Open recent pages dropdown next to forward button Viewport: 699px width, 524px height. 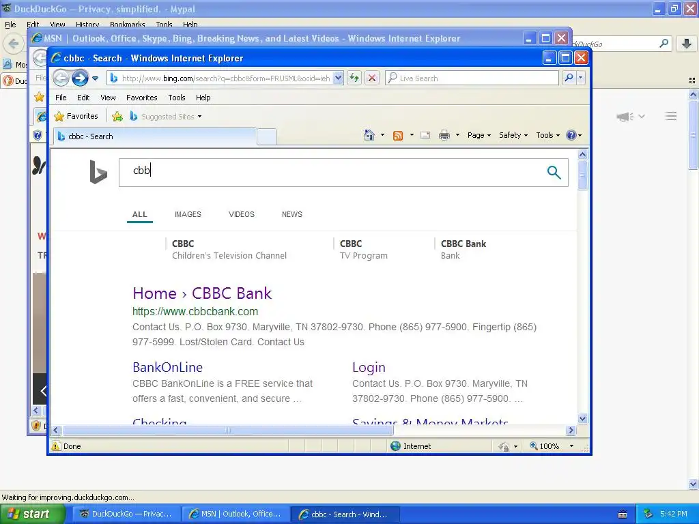[x=95, y=78]
